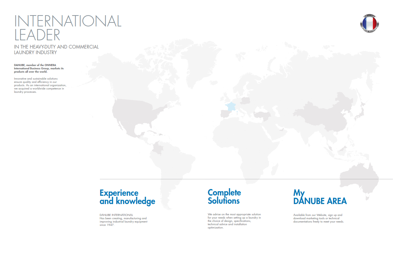Click the 'Complete Solutions' heading
This screenshot has width=393, height=278.
click(224, 196)
